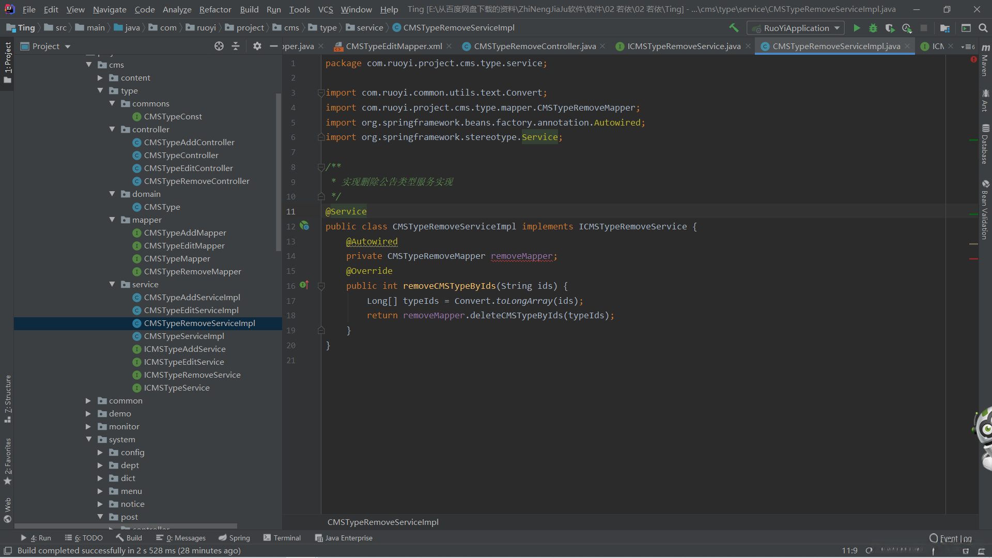Collapse the mapper folder in tree
This screenshot has height=558, width=992.
click(112, 220)
